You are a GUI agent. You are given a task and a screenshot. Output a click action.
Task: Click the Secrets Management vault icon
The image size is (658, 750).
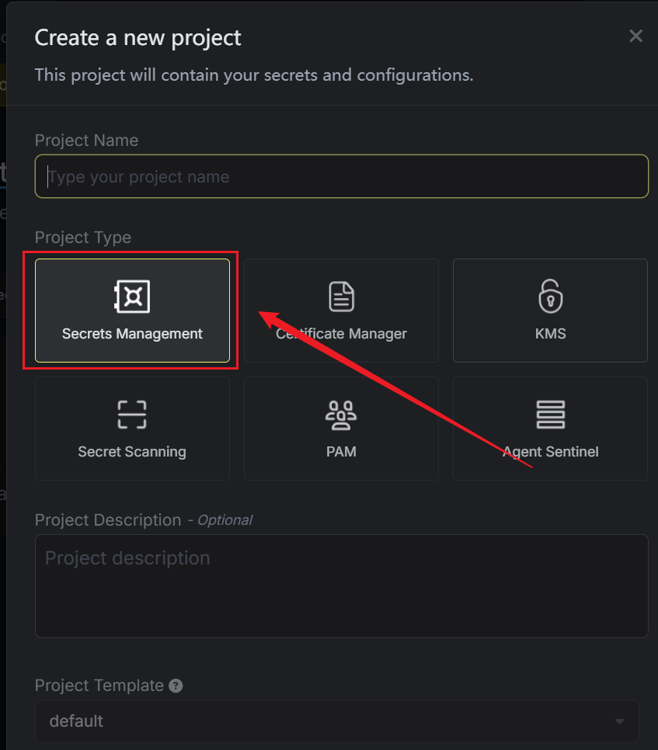point(132,297)
